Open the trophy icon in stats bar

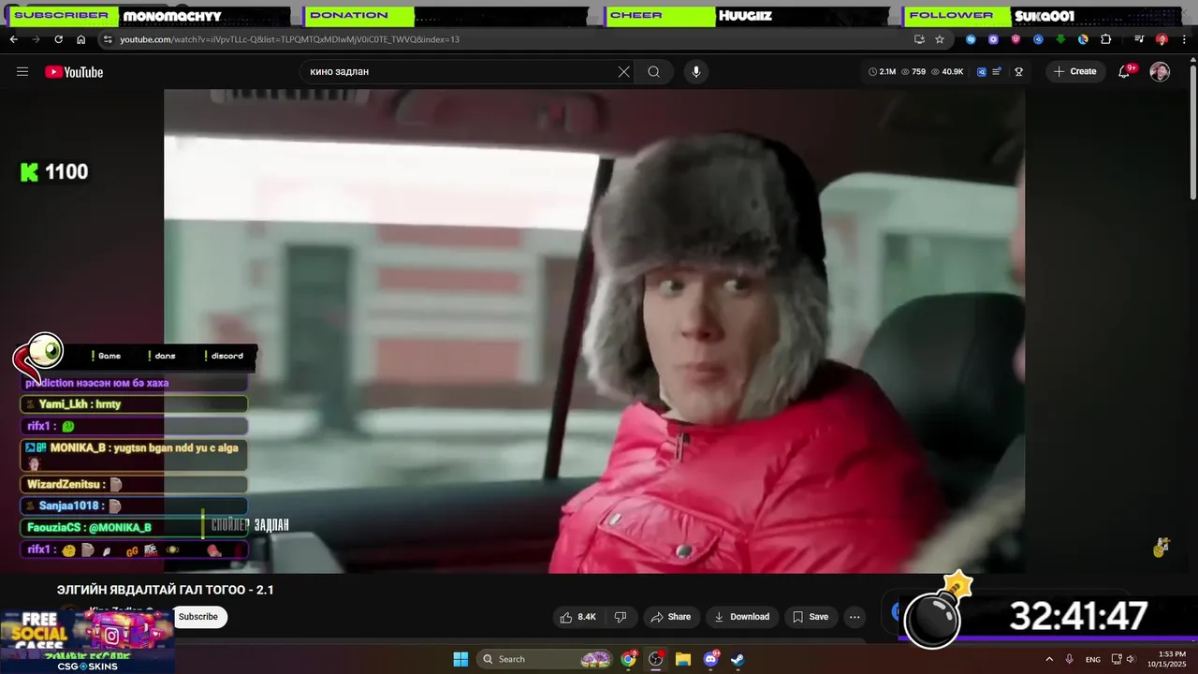coord(1019,71)
